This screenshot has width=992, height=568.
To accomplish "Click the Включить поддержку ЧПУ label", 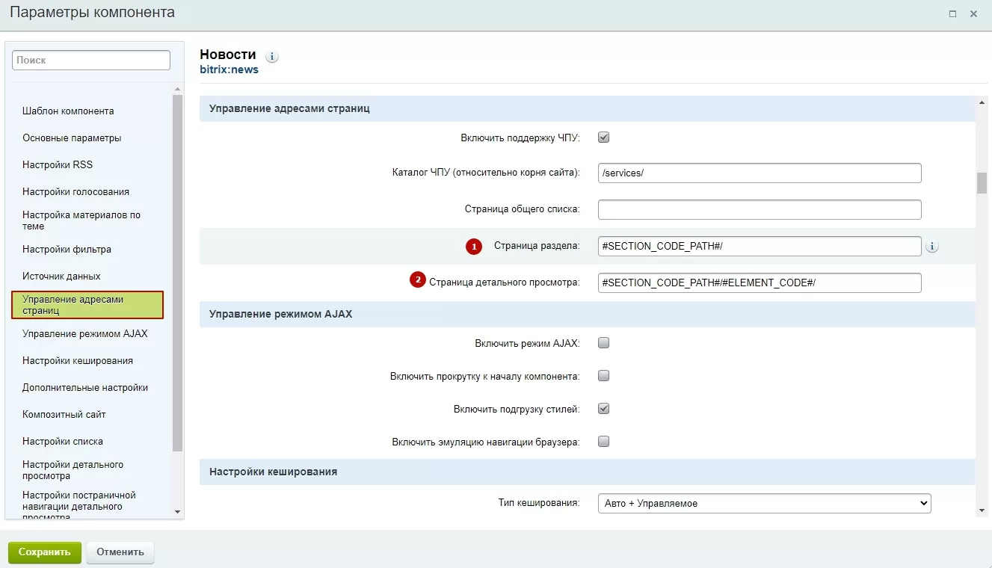I will (x=520, y=138).
